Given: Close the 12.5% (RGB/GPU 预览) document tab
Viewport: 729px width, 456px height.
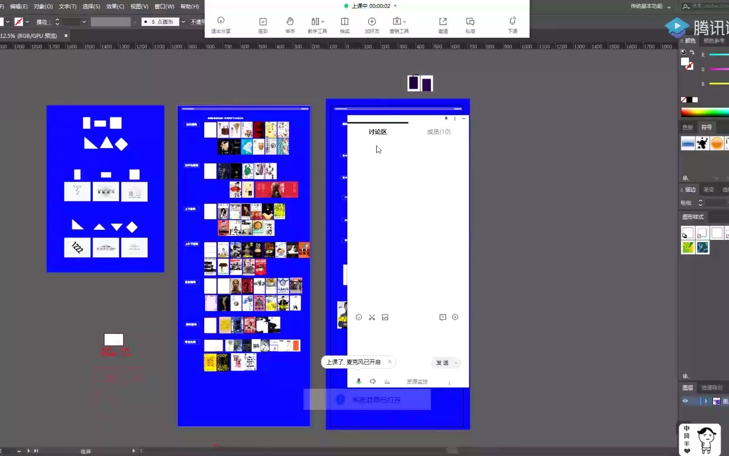Looking at the screenshot, I should [66, 36].
